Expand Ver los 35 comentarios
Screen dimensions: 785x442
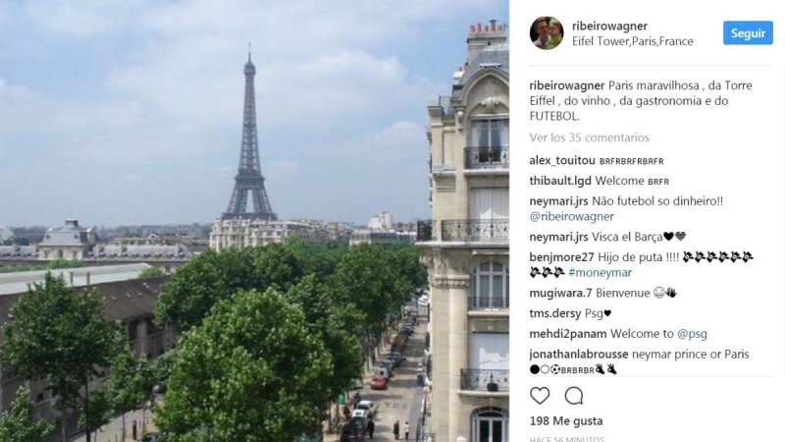(590, 138)
